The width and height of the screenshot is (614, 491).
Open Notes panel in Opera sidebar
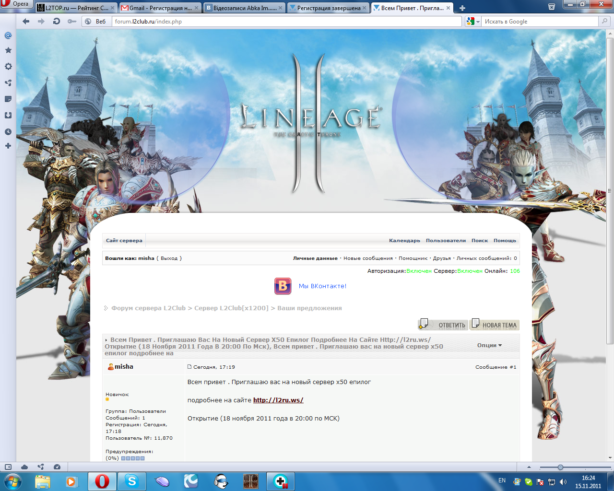point(8,99)
